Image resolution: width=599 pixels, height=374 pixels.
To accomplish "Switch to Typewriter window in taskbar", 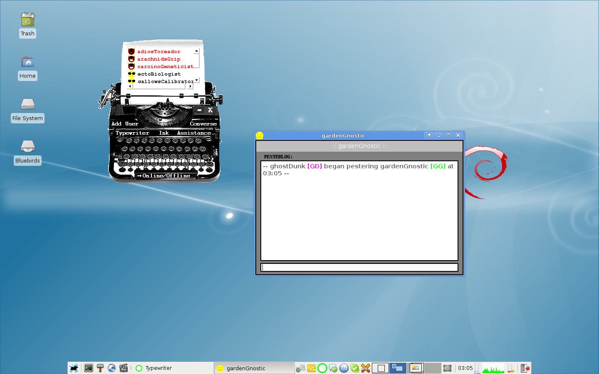I will tap(158, 368).
